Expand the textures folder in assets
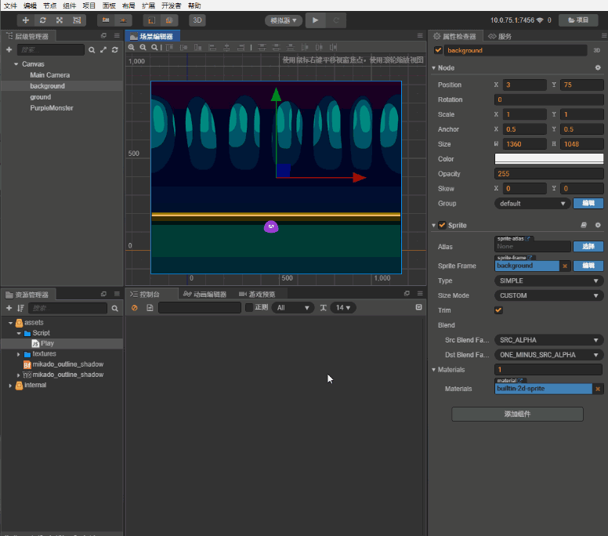This screenshot has height=536, width=608. [20, 354]
